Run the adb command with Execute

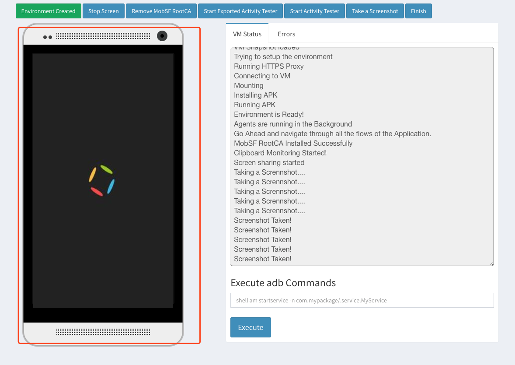coord(251,327)
